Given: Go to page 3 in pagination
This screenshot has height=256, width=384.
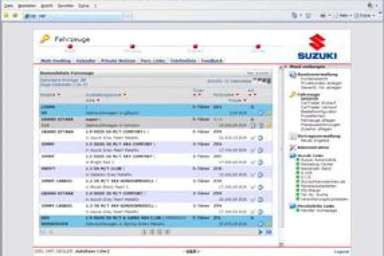Looking at the screenshot, I should click(x=160, y=232).
